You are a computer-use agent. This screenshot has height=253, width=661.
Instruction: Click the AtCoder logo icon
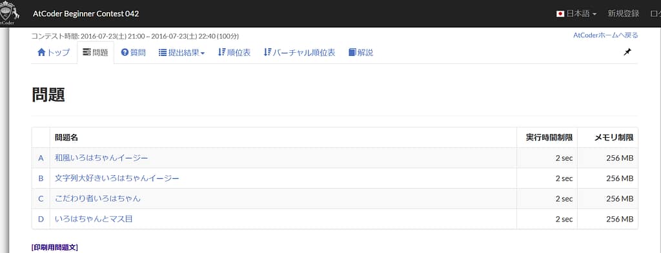click(x=8, y=14)
